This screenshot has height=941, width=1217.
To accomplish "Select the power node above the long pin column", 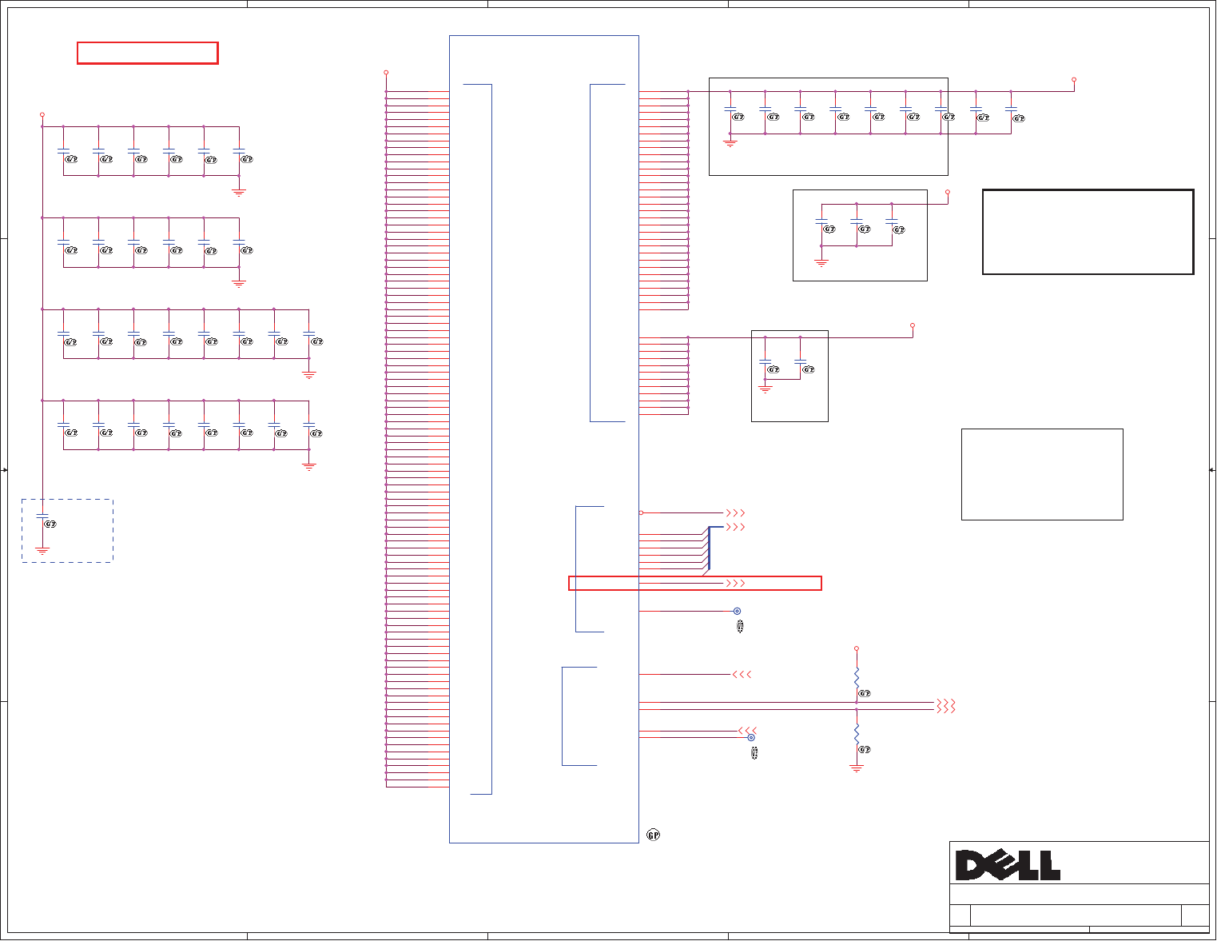I will coord(386,72).
